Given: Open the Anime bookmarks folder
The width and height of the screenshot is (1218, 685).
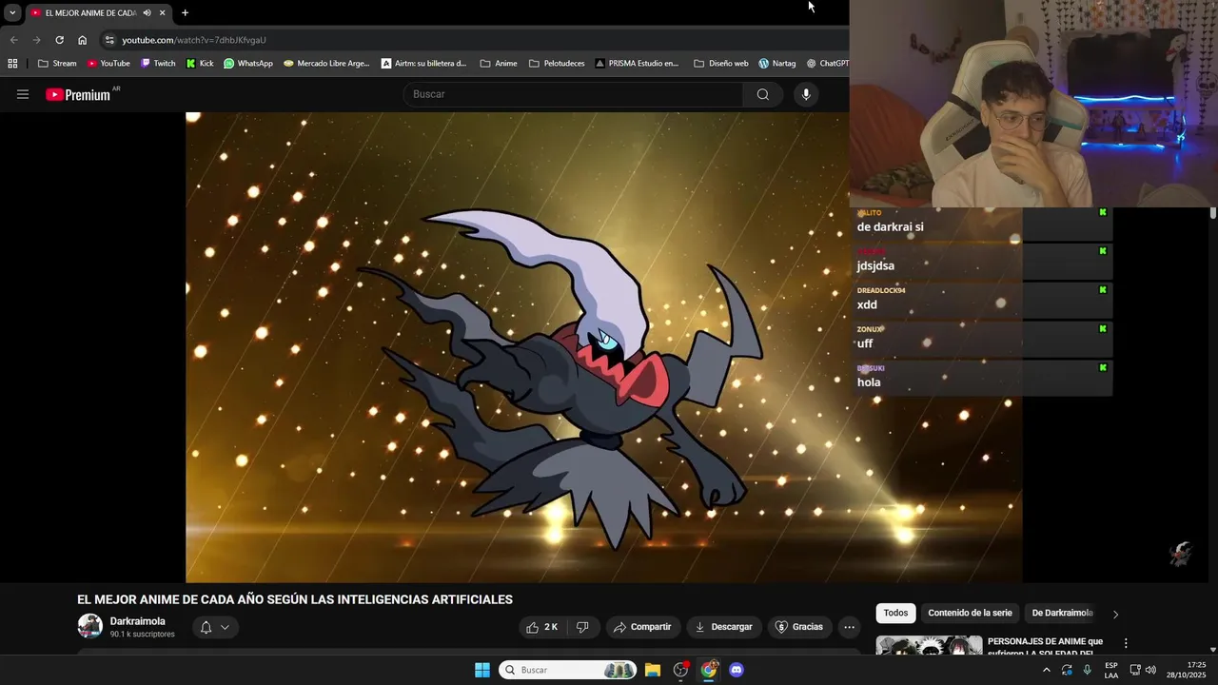Looking at the screenshot, I should (x=499, y=64).
